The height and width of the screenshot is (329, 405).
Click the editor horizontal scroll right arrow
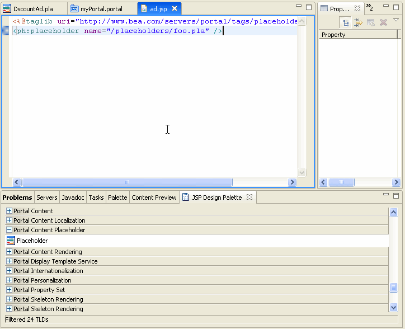click(292, 182)
